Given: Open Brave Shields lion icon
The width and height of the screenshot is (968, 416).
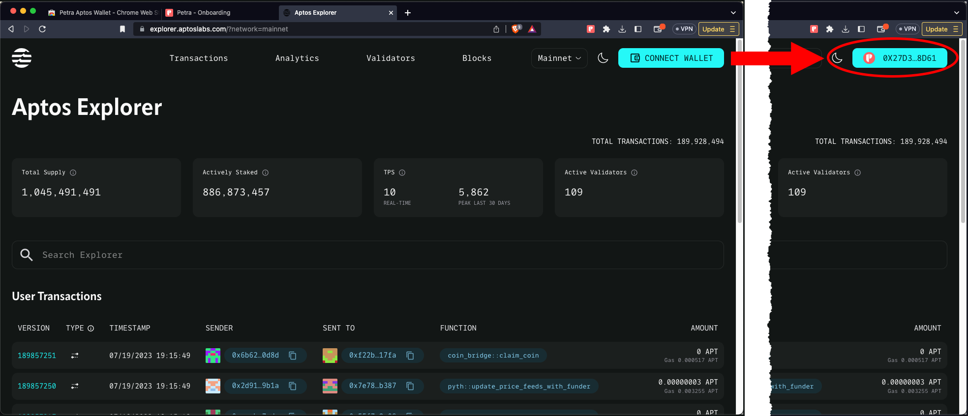Looking at the screenshot, I should tap(516, 29).
